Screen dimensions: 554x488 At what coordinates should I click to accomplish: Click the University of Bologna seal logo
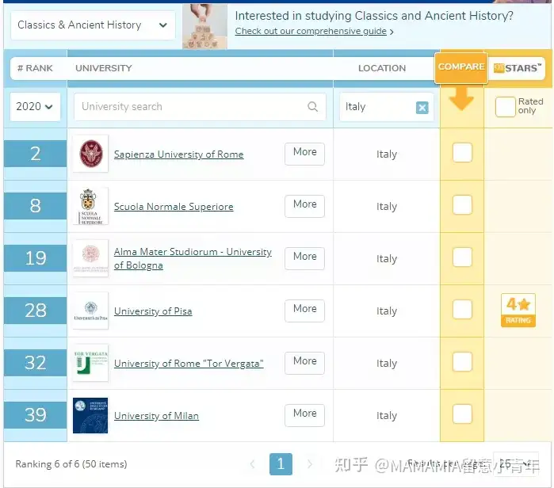[x=90, y=258]
